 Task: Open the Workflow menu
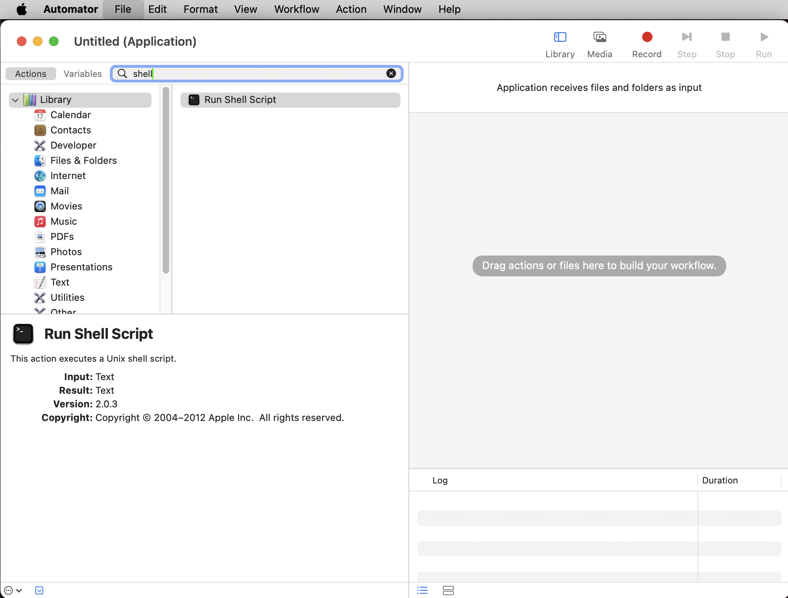[x=297, y=9]
